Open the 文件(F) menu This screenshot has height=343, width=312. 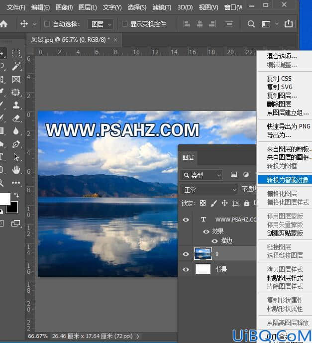(x=16, y=7)
